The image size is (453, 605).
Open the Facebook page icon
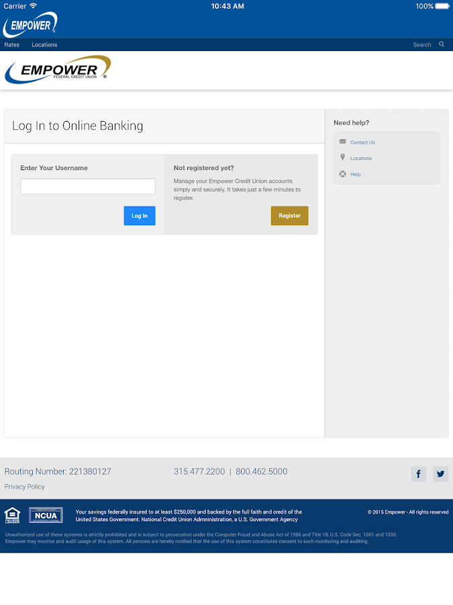coord(418,474)
